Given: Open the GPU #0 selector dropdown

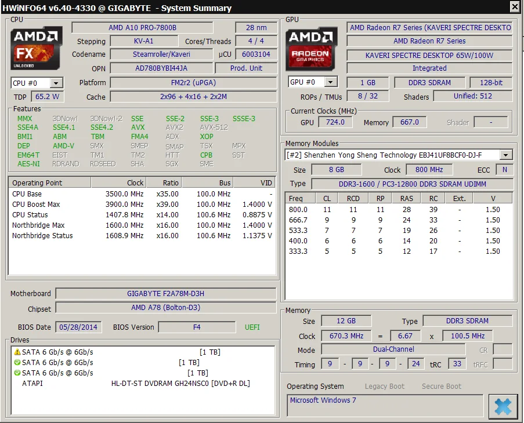Looking at the screenshot, I should (x=331, y=82).
